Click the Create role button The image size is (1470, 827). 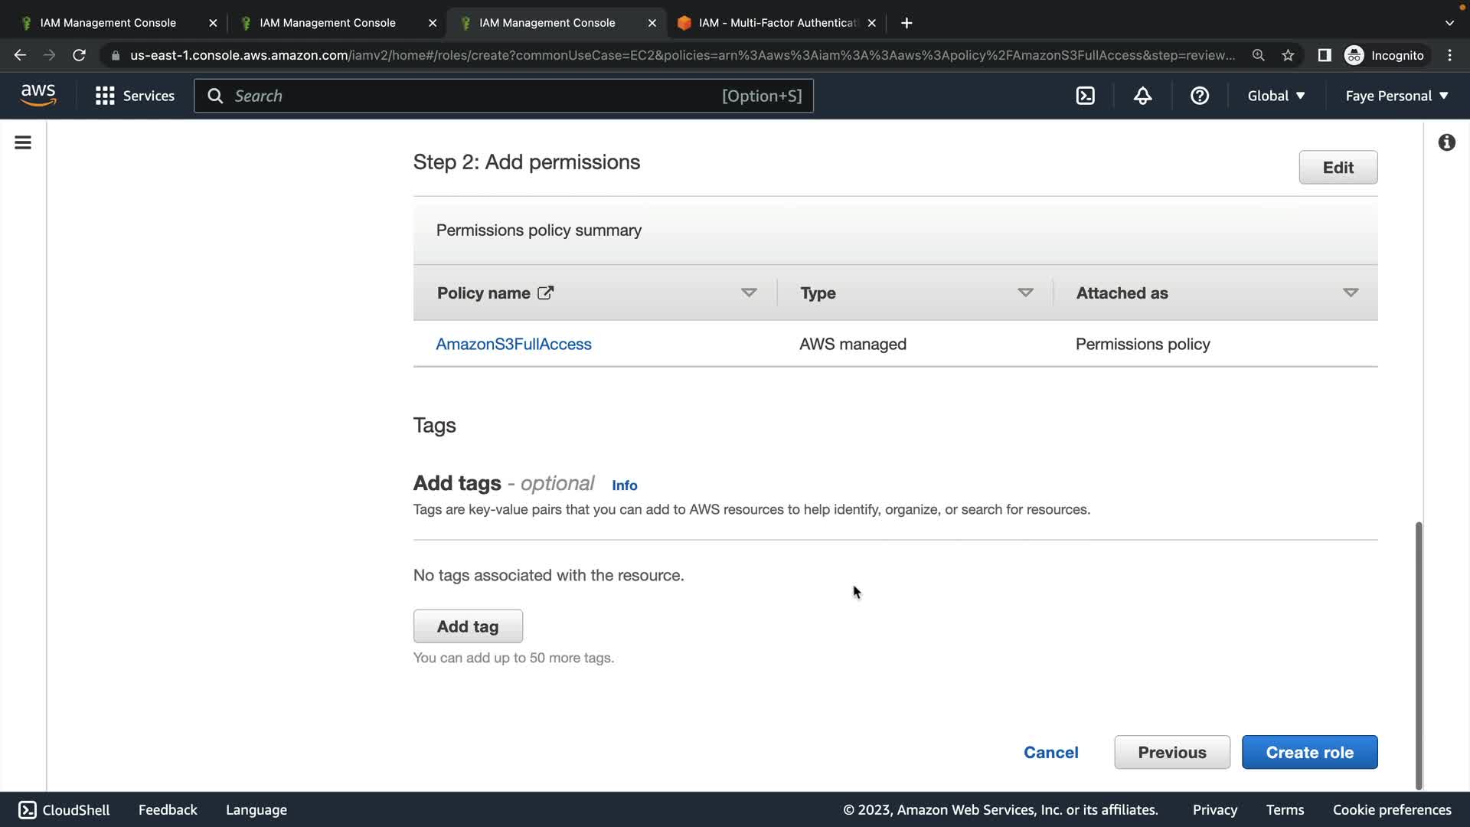[1309, 752]
